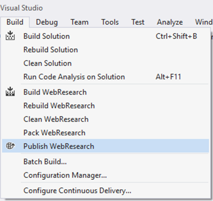Open the Analyze menu
Screen dimensions: 213x201
(170, 22)
